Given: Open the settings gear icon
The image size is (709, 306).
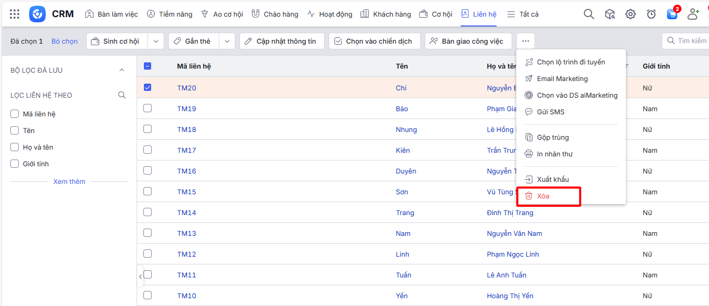Looking at the screenshot, I should tap(630, 14).
